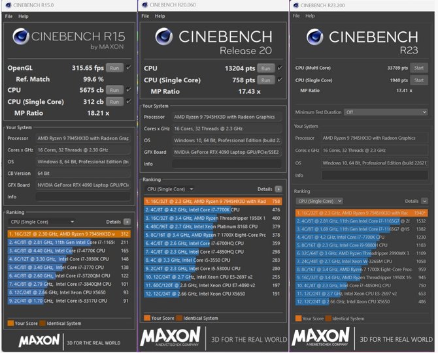Click the Info input field in R20
Viewport: 438px width, 353px height.
point(227,164)
